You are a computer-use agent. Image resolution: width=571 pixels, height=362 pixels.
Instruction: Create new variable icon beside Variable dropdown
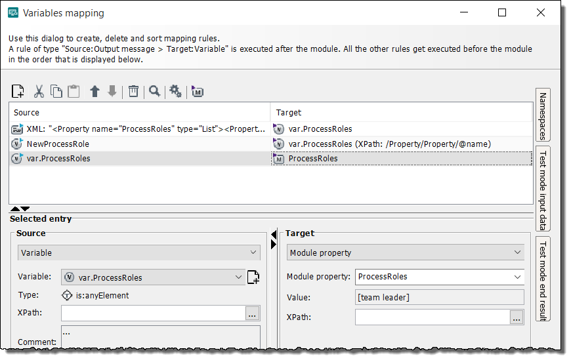coord(253,277)
